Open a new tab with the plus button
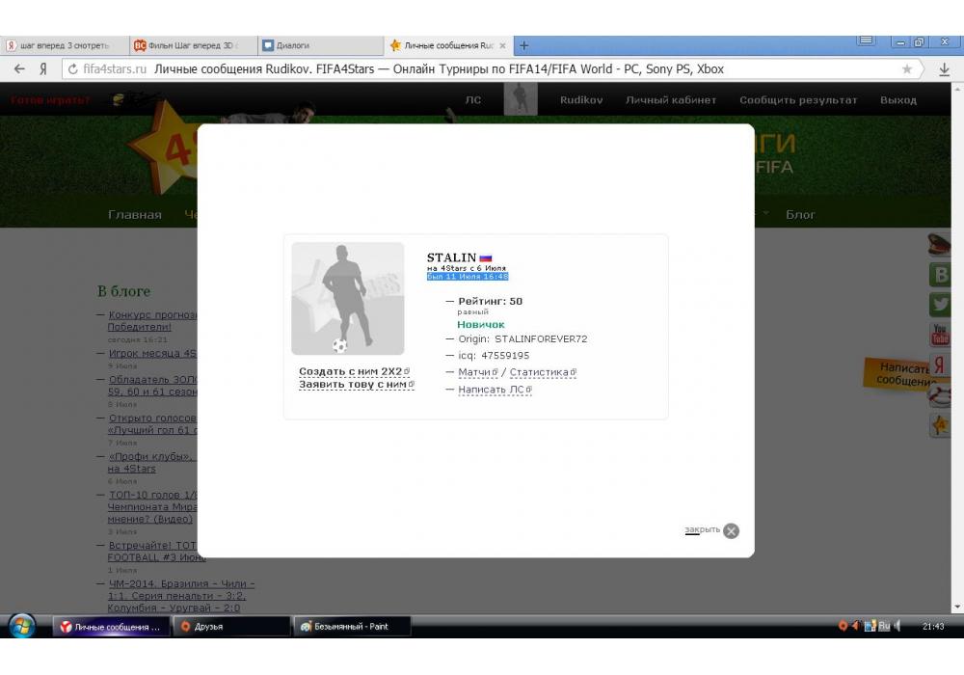The height and width of the screenshot is (675, 964). (x=523, y=45)
